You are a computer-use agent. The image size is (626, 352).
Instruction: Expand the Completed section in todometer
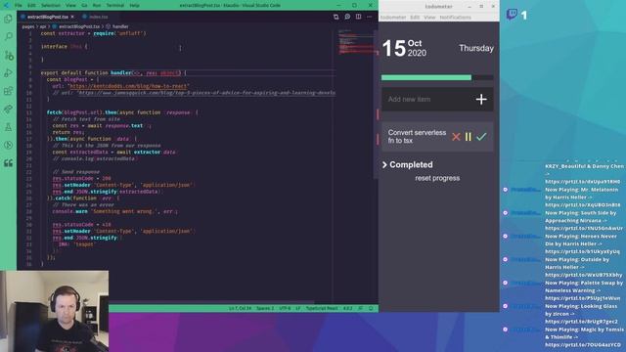[x=407, y=164]
